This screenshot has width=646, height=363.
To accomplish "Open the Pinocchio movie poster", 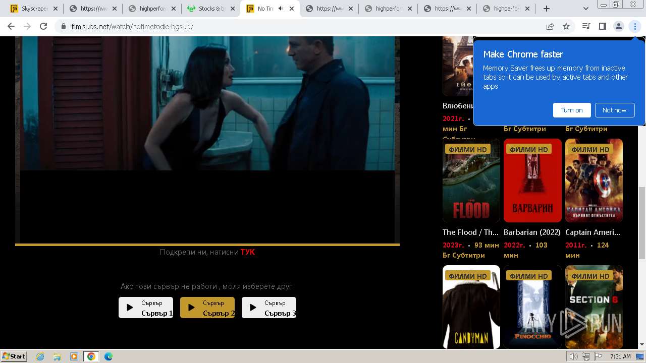I will click(x=532, y=307).
